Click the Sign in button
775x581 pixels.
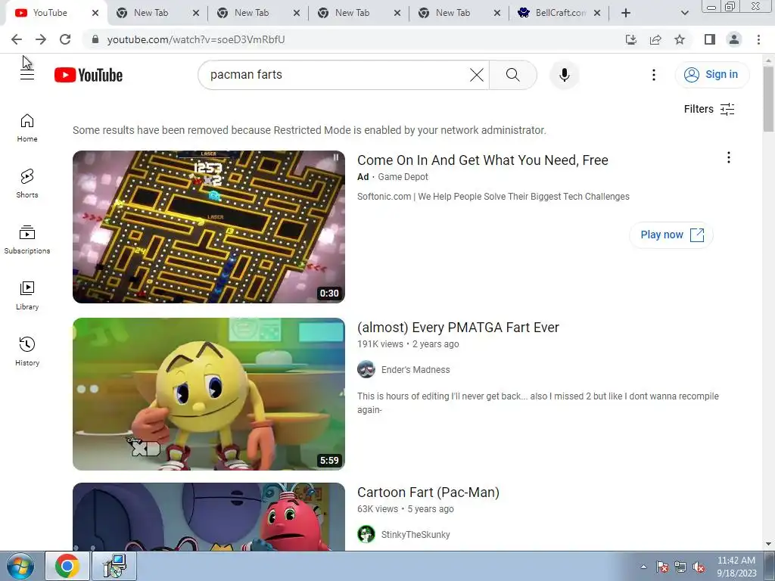[x=711, y=75]
